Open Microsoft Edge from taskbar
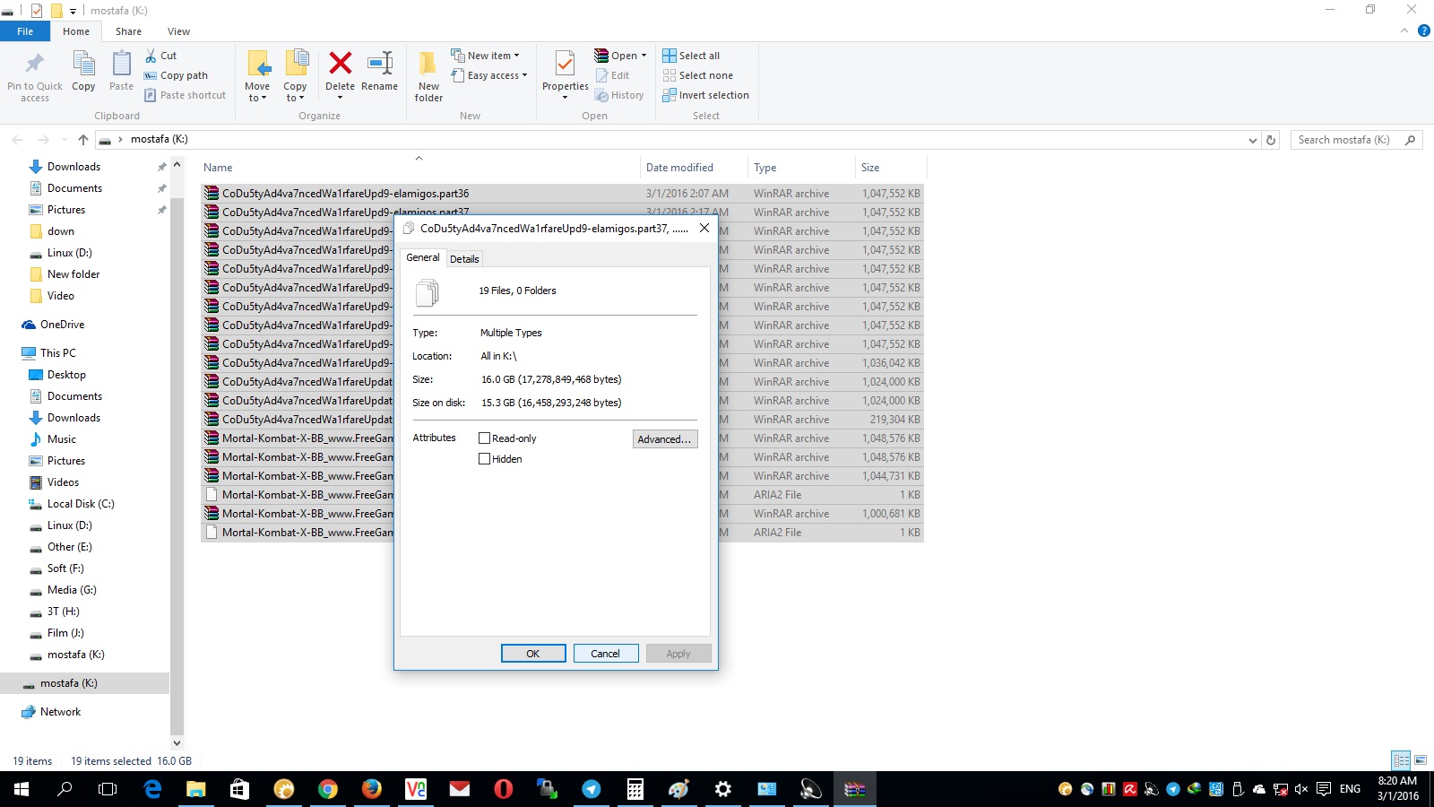Image resolution: width=1434 pixels, height=807 pixels. tap(152, 789)
